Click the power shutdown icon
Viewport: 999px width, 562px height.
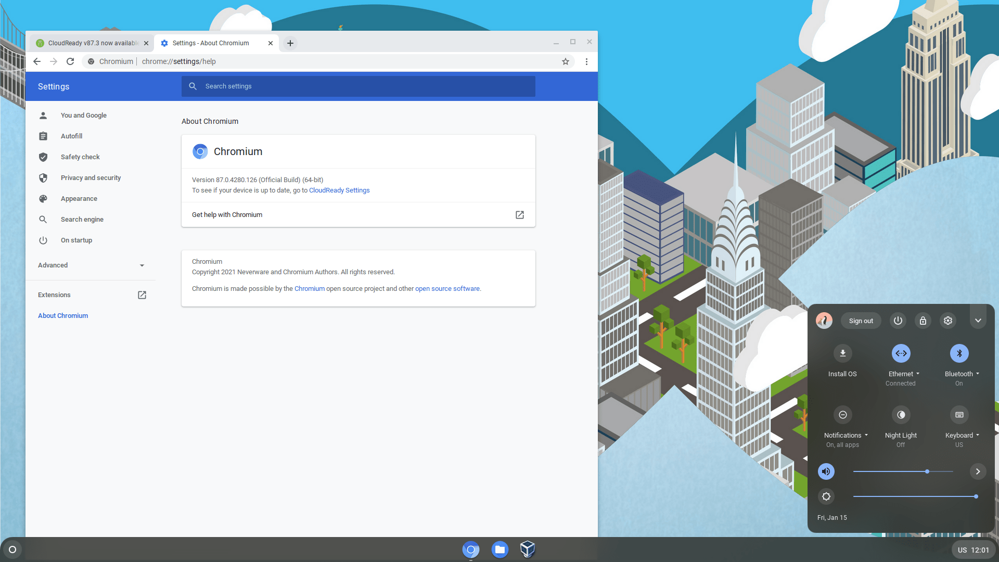click(898, 321)
